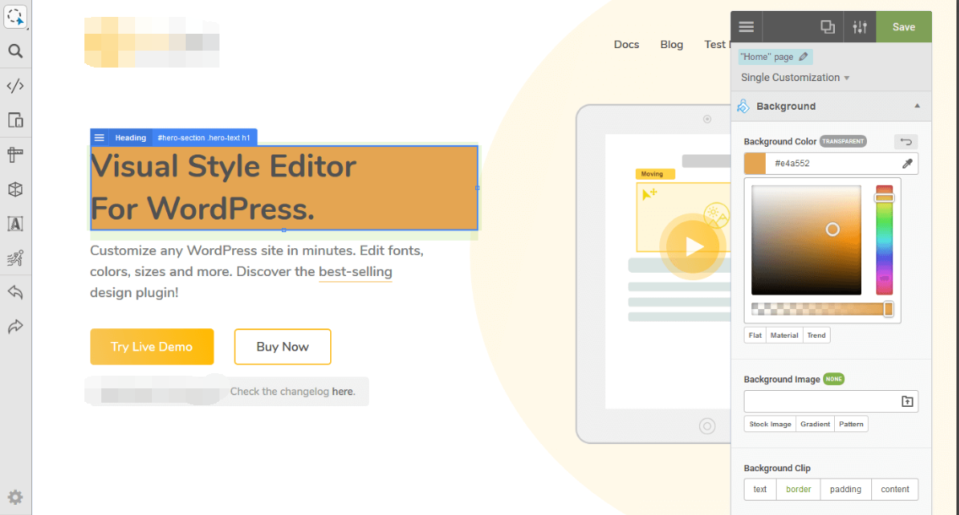Choose a Pattern background
Image resolution: width=959 pixels, height=515 pixels.
pos(851,424)
